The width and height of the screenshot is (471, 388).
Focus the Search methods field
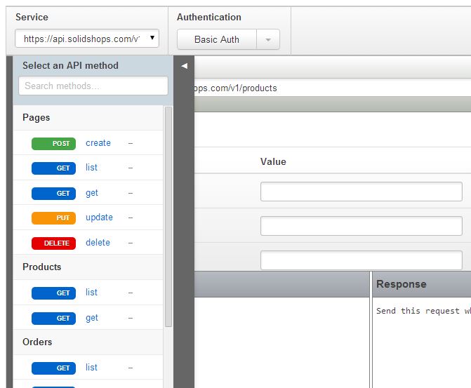point(93,86)
